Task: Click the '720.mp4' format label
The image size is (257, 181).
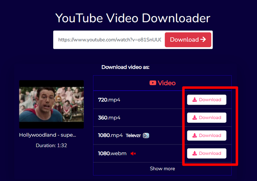Action: point(109,100)
